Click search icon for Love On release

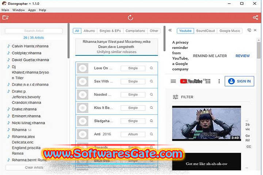[x=151, y=68]
